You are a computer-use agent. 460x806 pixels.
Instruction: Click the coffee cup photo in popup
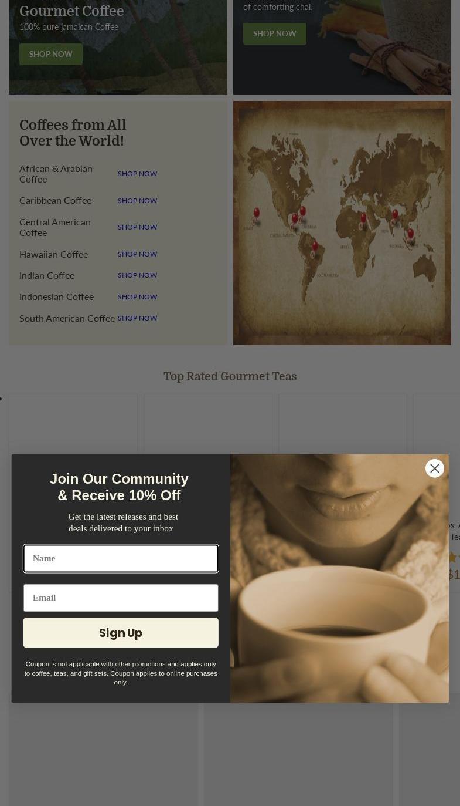point(339,578)
